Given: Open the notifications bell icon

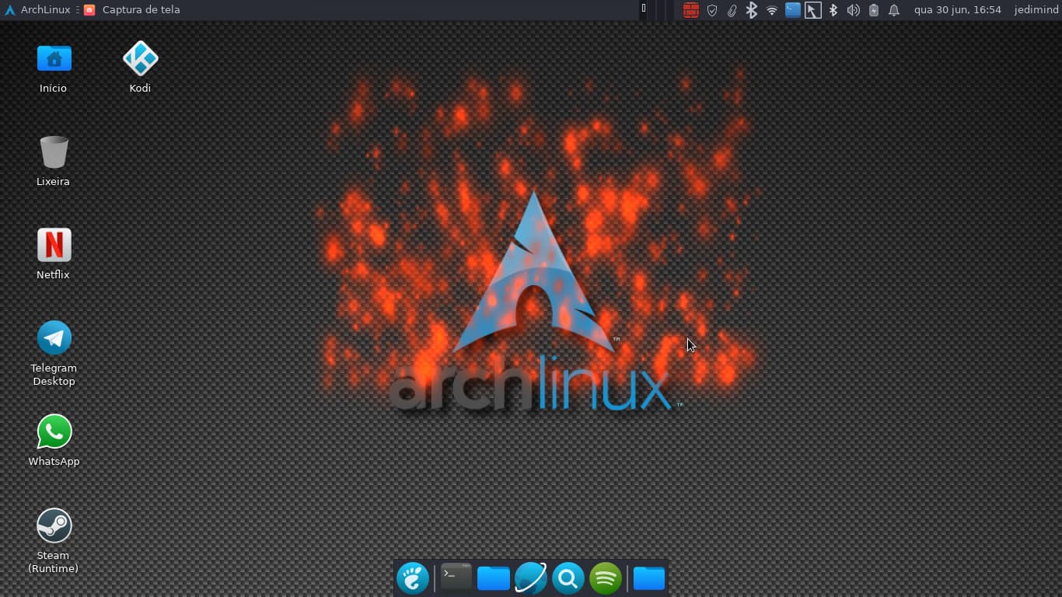Looking at the screenshot, I should tap(894, 10).
